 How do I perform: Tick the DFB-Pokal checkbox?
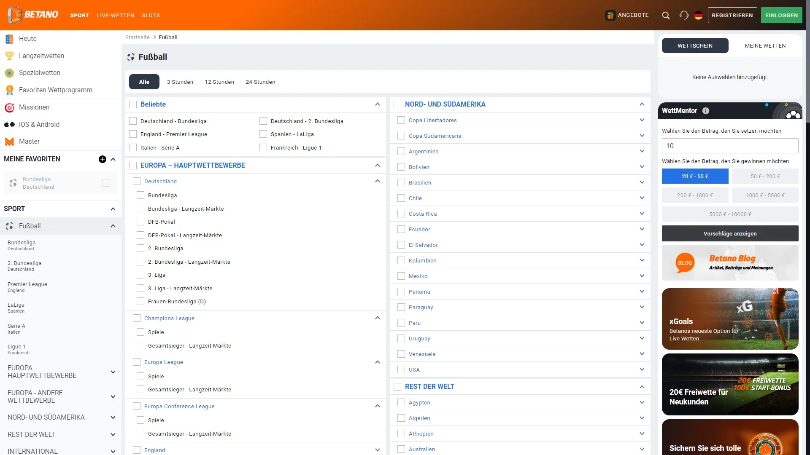coord(140,222)
